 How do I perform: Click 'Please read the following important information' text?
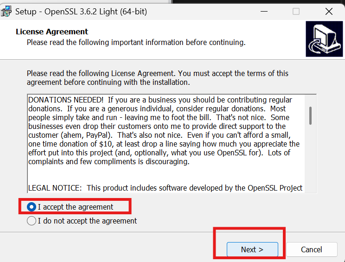click(x=136, y=42)
